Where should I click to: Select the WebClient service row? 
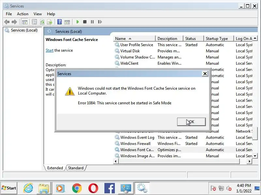pos(183,63)
